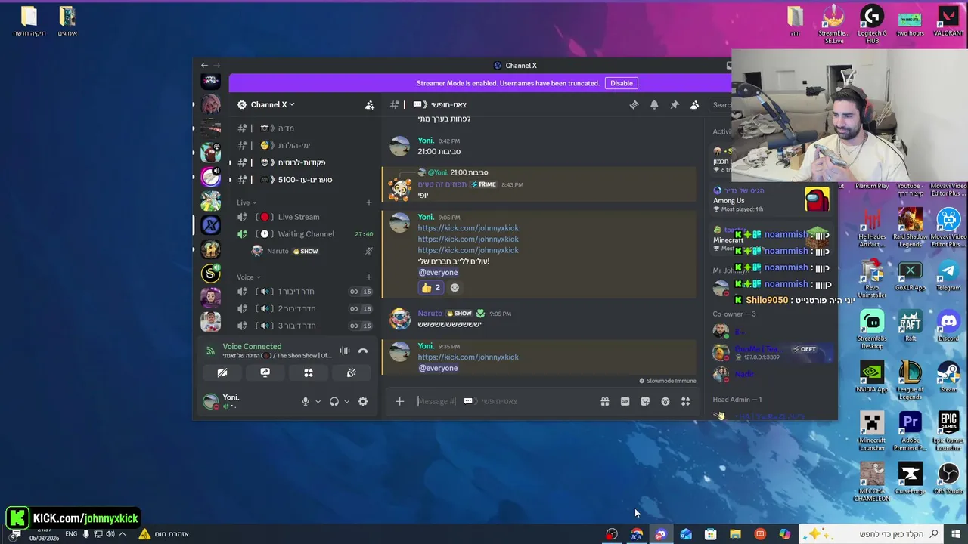The width and height of the screenshot is (968, 544).
Task: Open the פקודות-לבוטים text channel
Action: [x=303, y=162]
